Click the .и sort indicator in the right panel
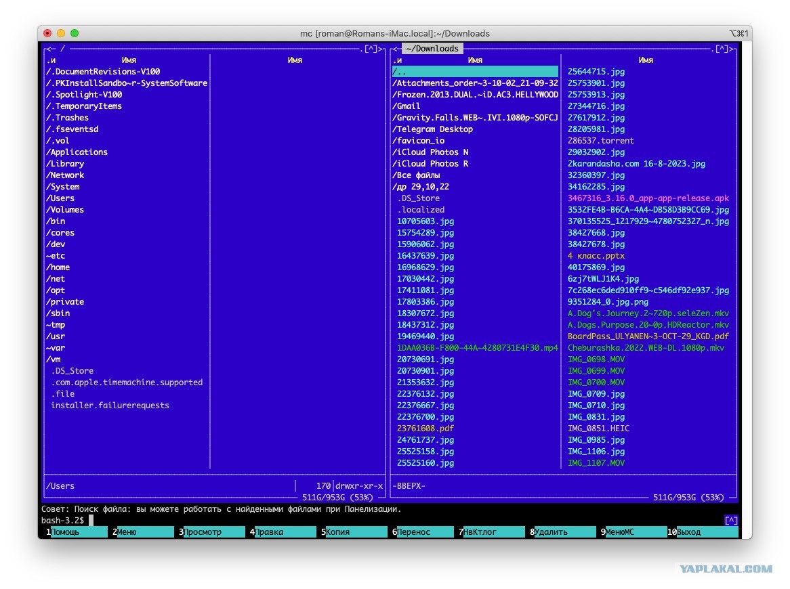The image size is (790, 589). [x=397, y=60]
